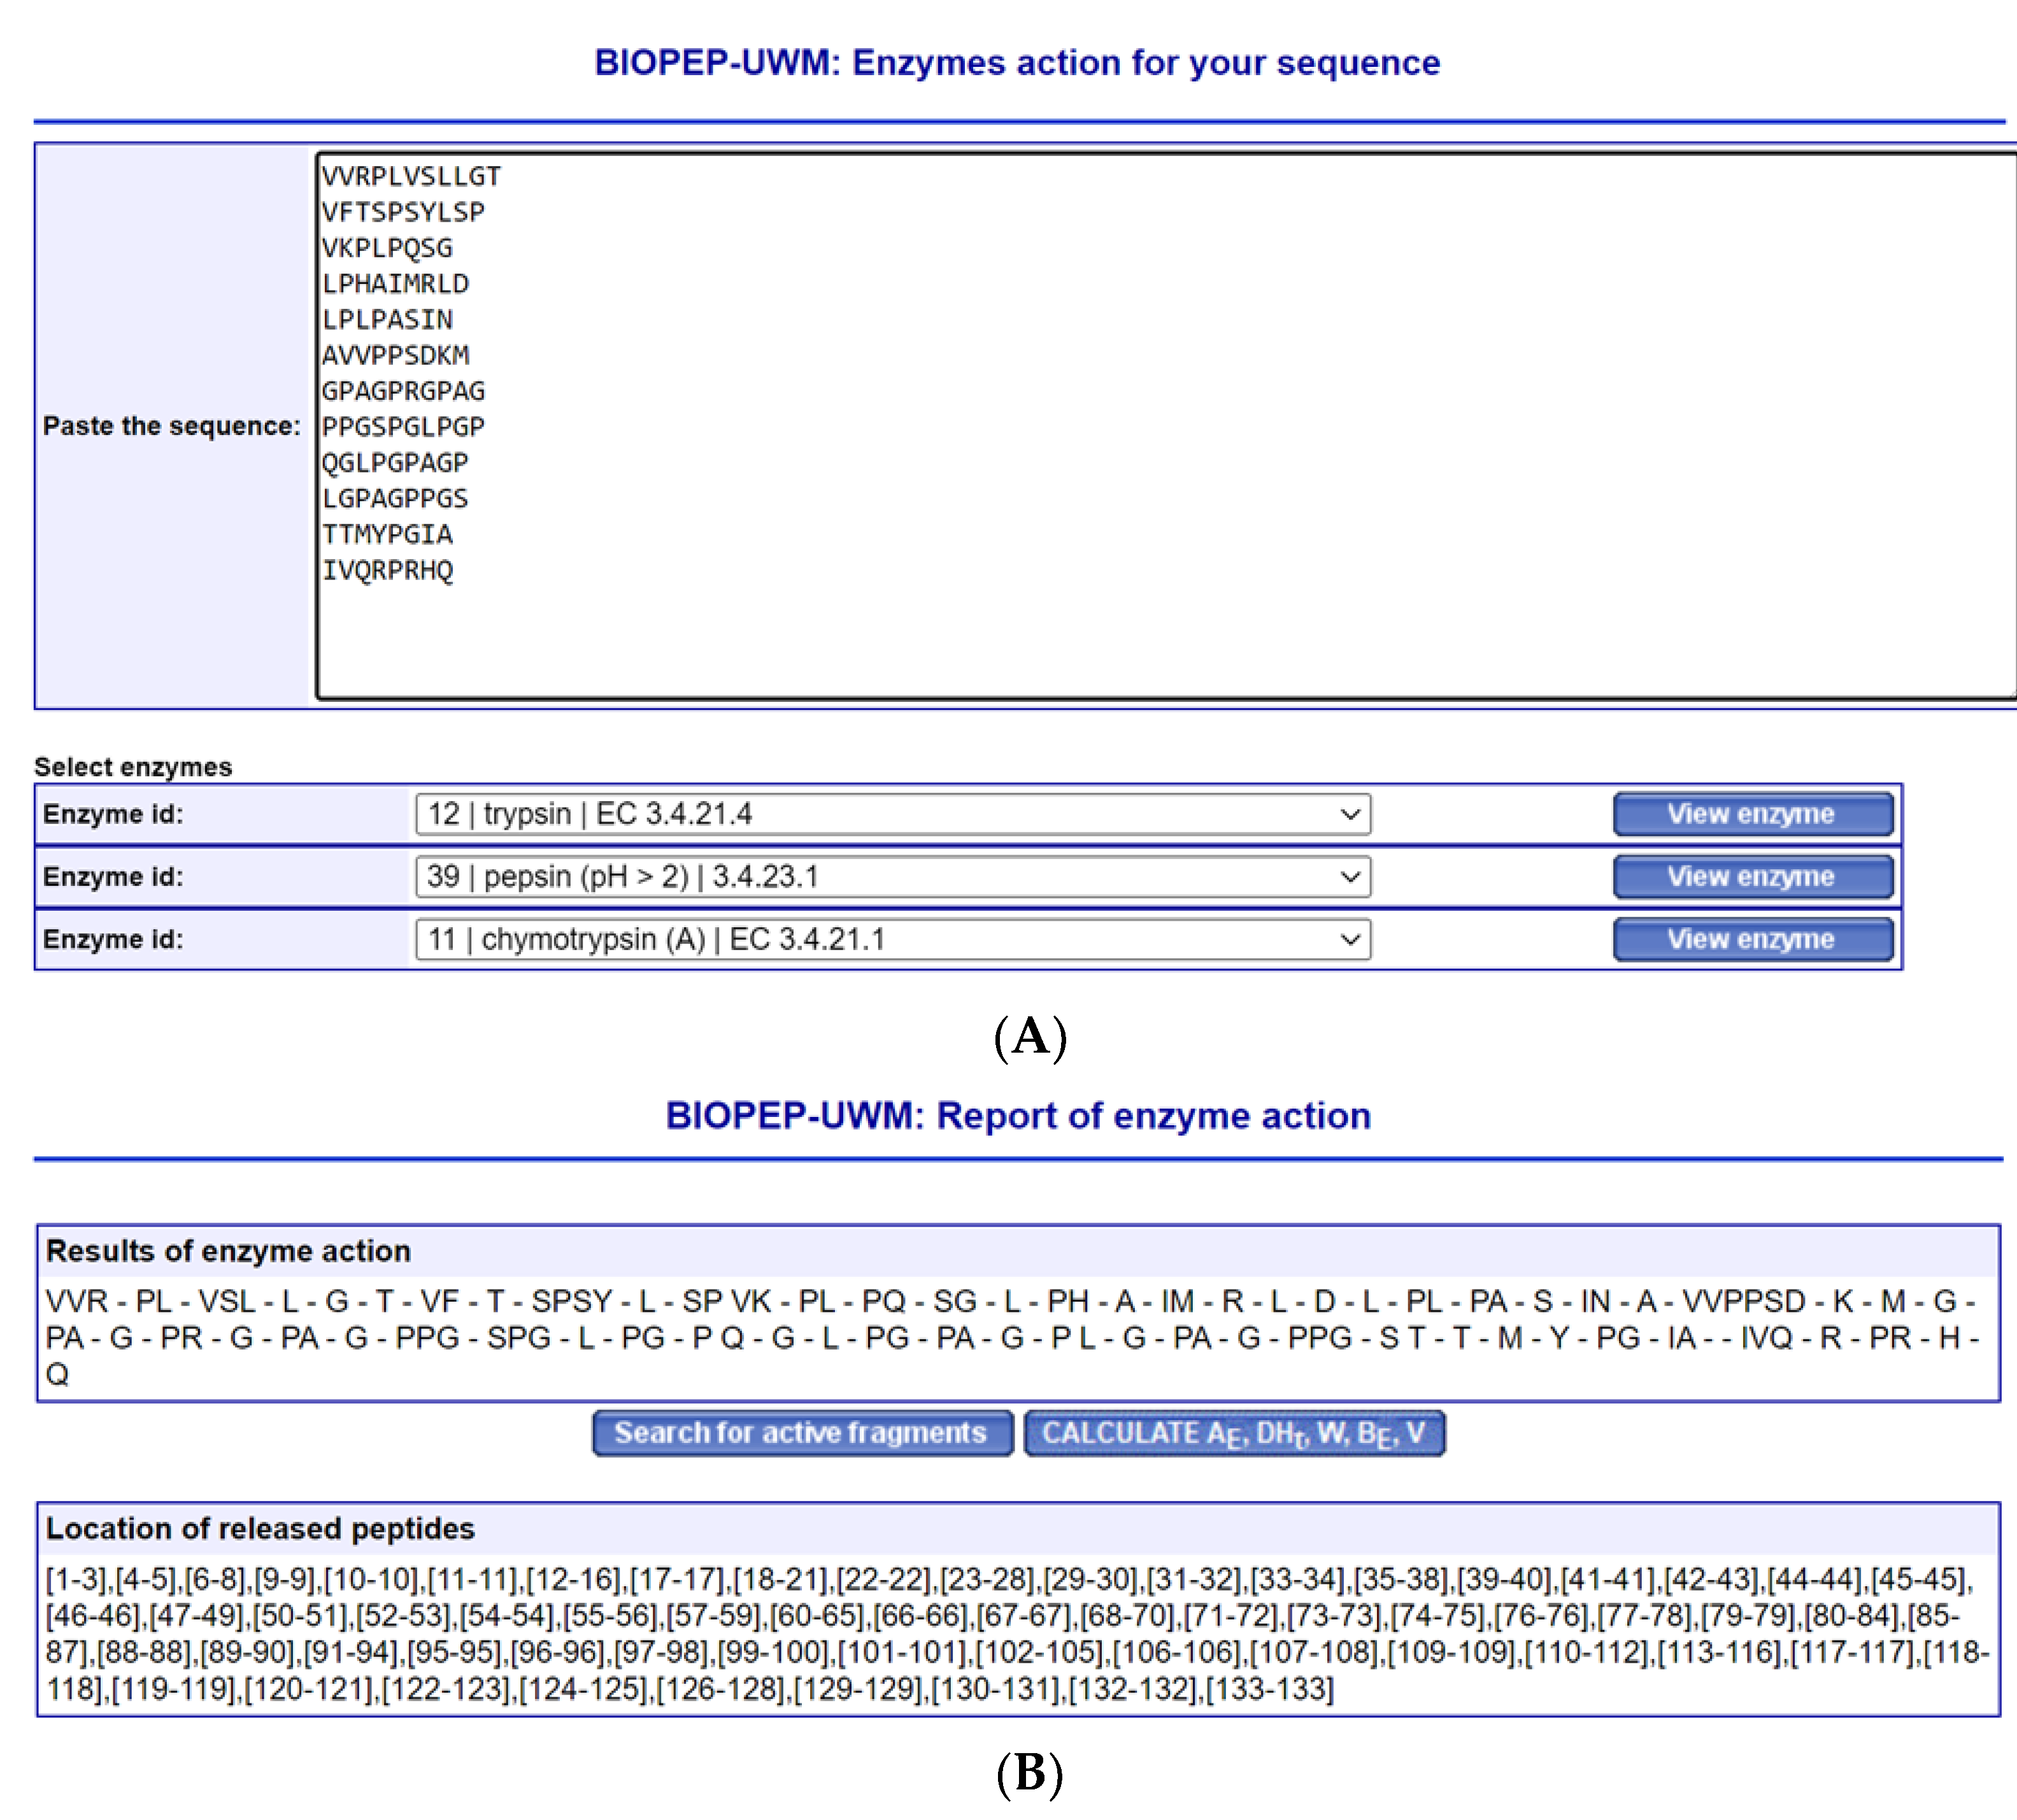Click the Results of enzyme action heading
Image resolution: width=2017 pixels, height=1820 pixels.
tap(228, 1251)
